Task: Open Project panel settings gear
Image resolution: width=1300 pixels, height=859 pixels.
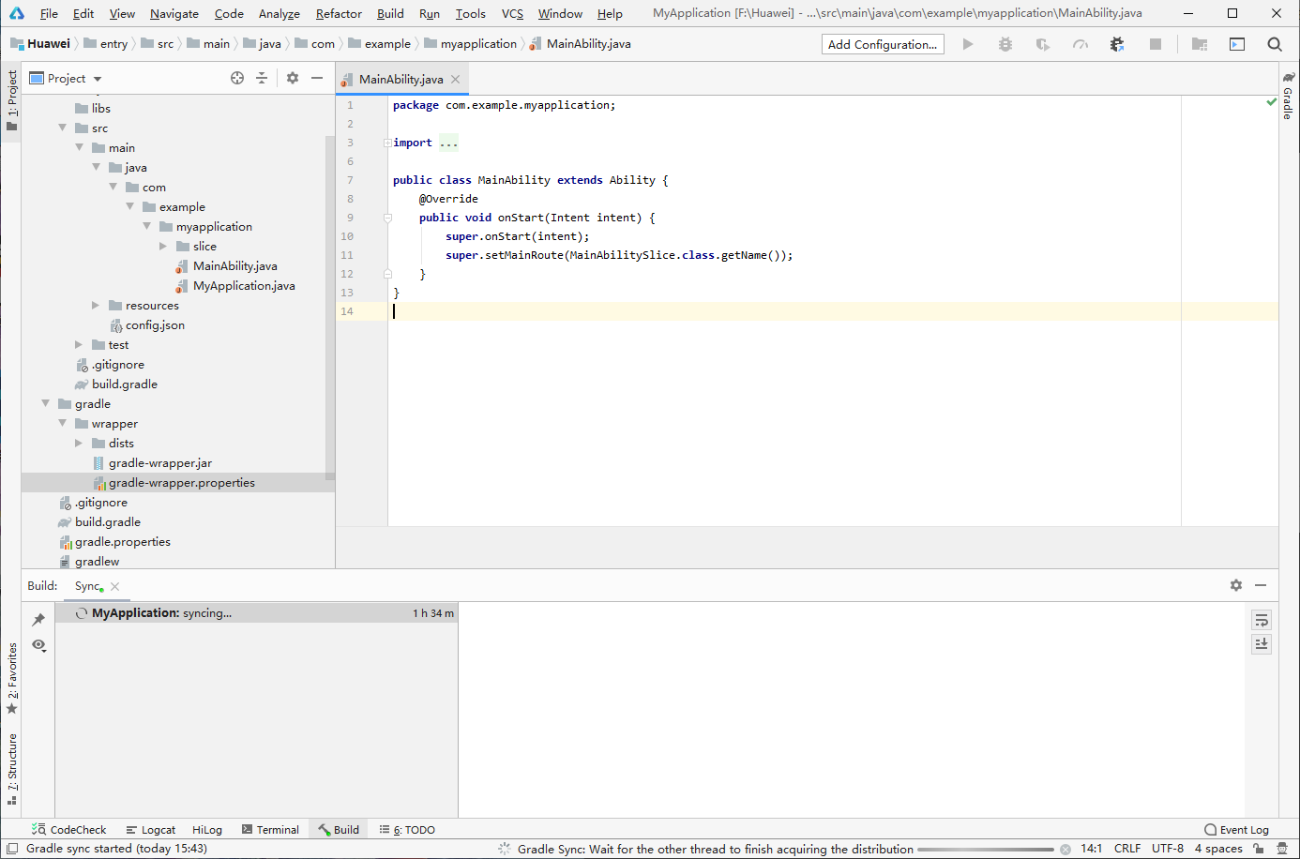Action: click(x=293, y=78)
